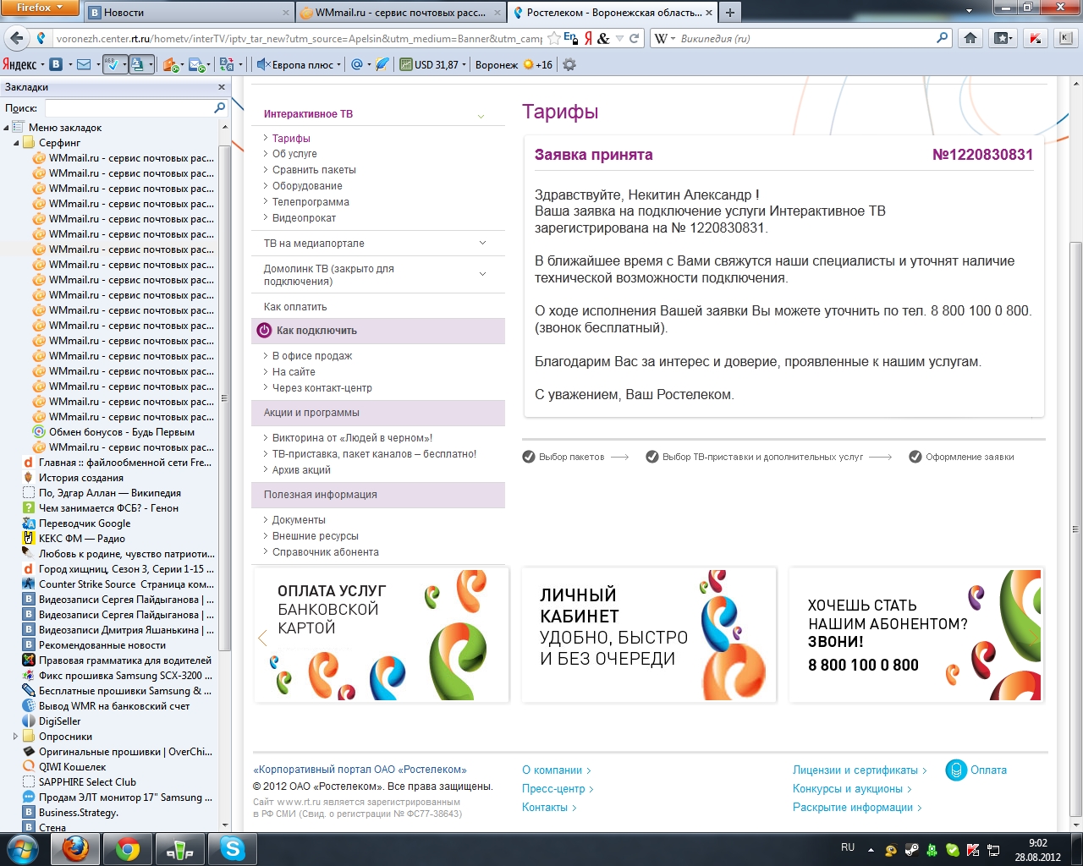Viewport: 1083px width, 866px height.
Task: Open the @ mail icon in Yandex bar
Action: pyautogui.click(x=356, y=64)
